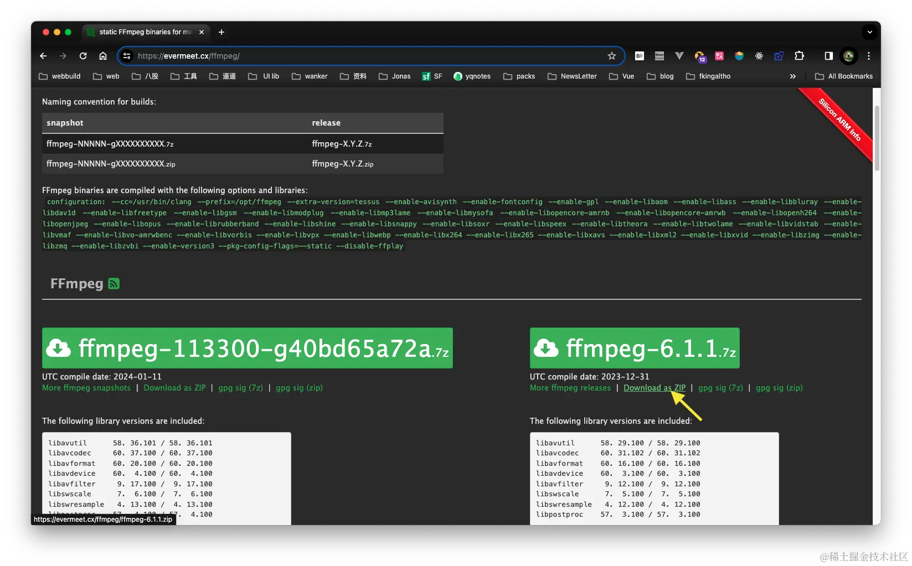Screen dimensions: 912x566
Task: Open the profile avatar menu
Action: (849, 56)
